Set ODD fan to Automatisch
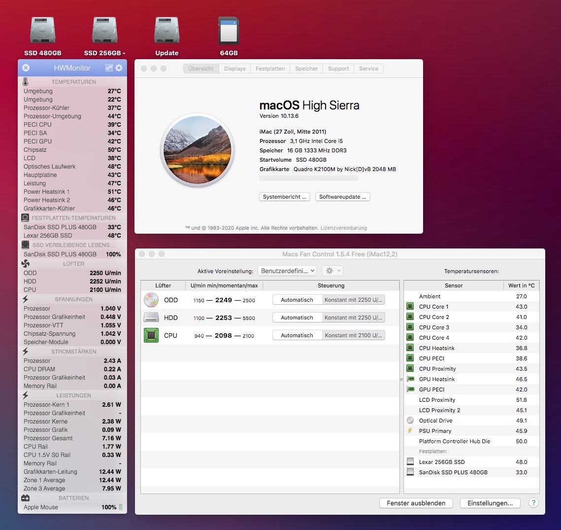 coord(297,300)
